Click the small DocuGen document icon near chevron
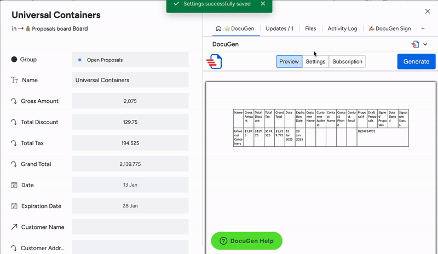The height and width of the screenshot is (254, 438). point(416,44)
